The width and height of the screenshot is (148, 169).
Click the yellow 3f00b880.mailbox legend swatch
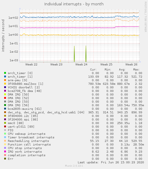[5, 84]
